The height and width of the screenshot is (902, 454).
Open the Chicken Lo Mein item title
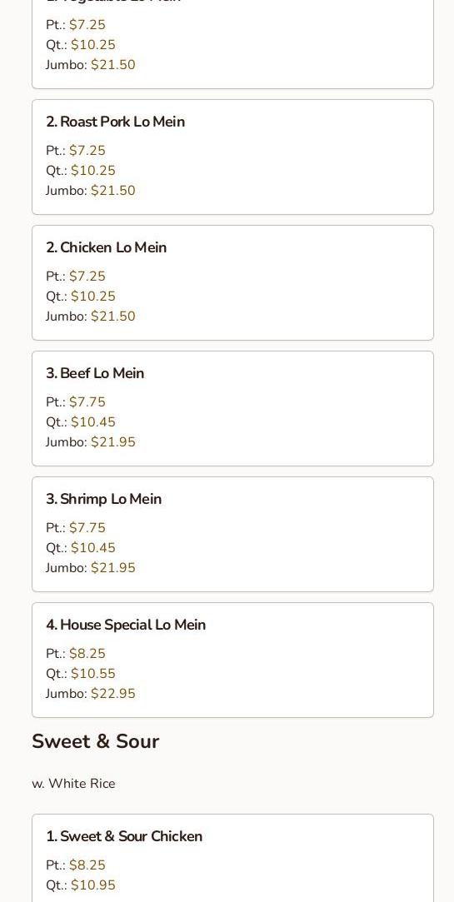pyautogui.click(x=107, y=247)
